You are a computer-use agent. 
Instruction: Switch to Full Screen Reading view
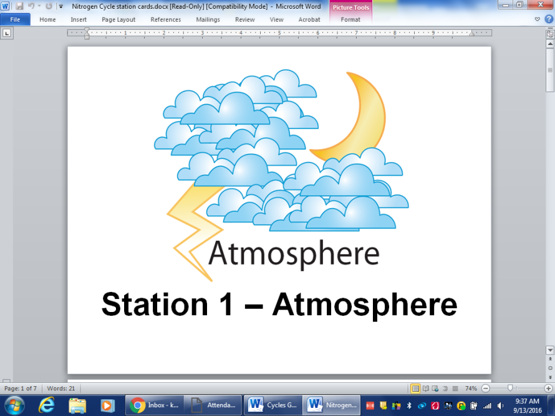[425, 388]
